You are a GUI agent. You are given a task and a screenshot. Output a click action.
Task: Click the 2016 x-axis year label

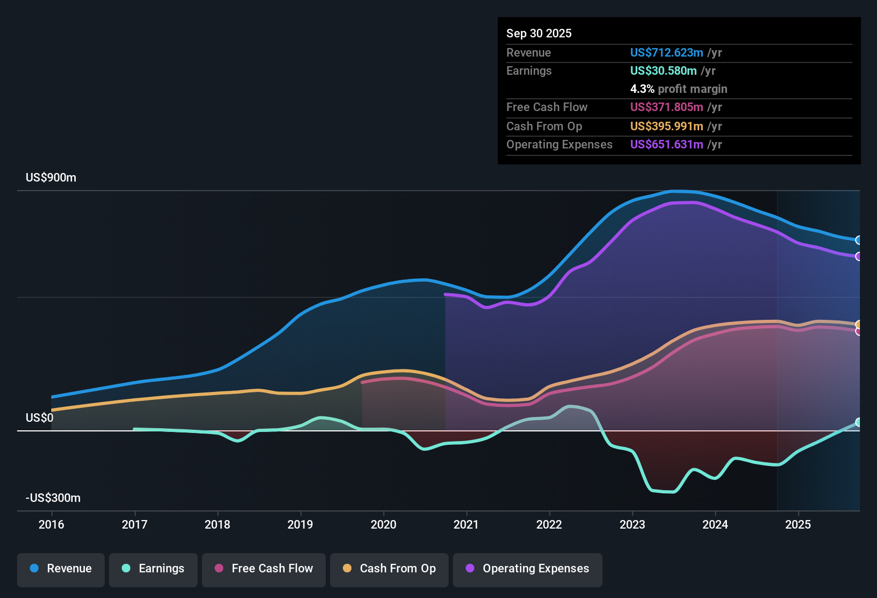(x=51, y=524)
